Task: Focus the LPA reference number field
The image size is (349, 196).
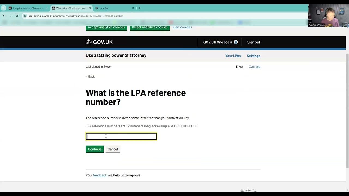Action: [x=121, y=136]
